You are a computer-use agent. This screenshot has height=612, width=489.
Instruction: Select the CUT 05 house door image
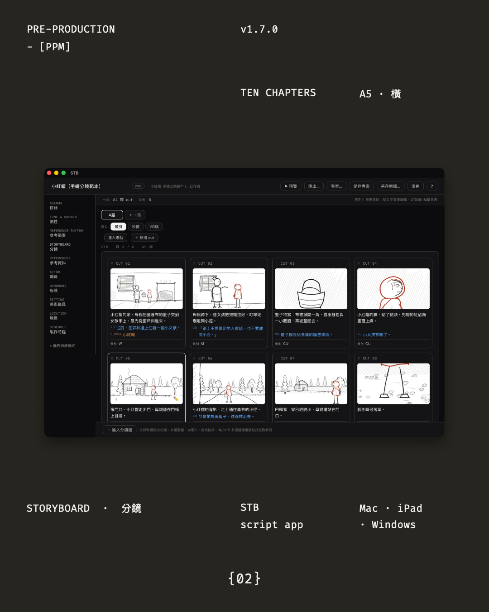(147, 384)
